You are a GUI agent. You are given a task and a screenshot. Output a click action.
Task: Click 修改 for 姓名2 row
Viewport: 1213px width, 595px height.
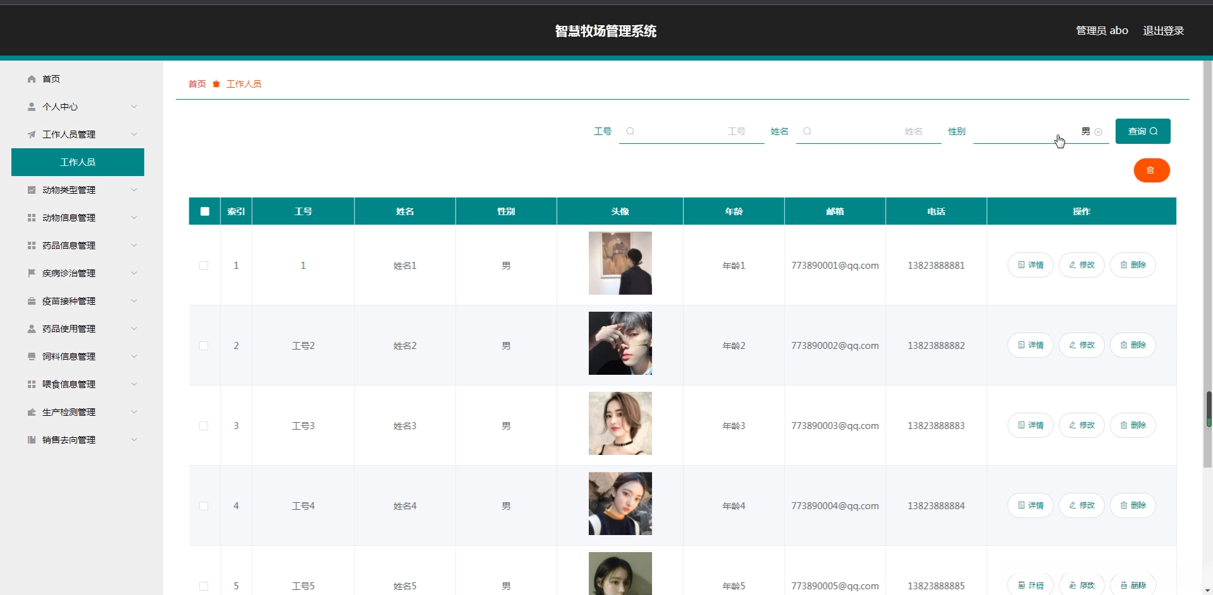(x=1082, y=345)
